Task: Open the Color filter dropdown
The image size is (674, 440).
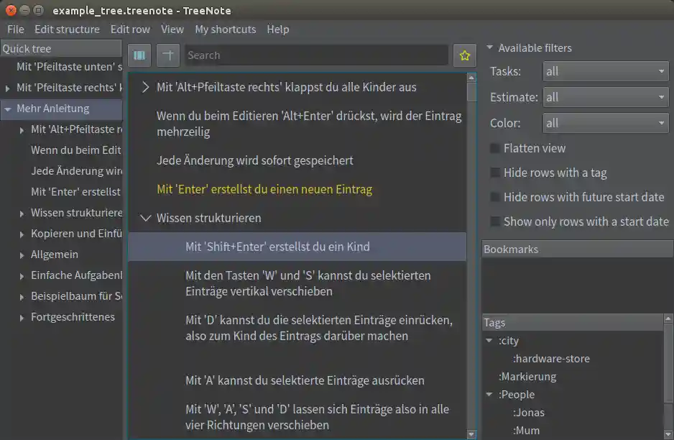Action: [x=604, y=123]
